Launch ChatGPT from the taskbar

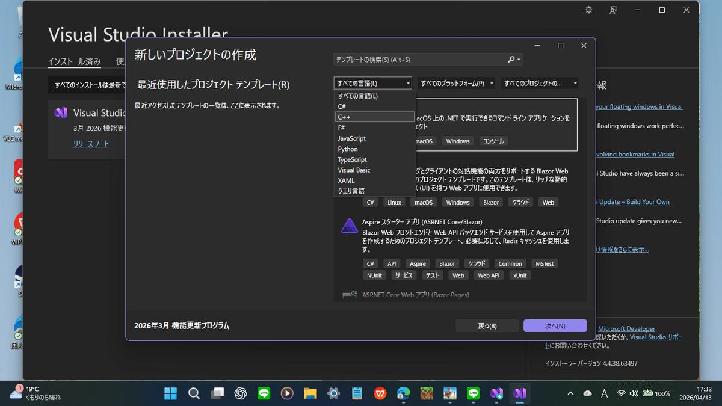240,394
